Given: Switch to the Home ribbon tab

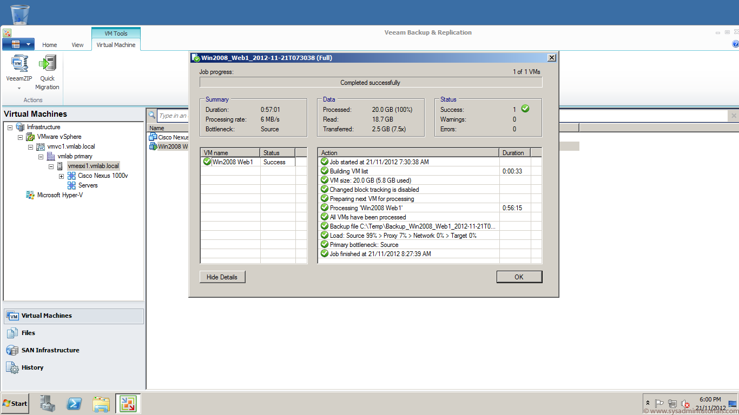Looking at the screenshot, I should [50, 45].
